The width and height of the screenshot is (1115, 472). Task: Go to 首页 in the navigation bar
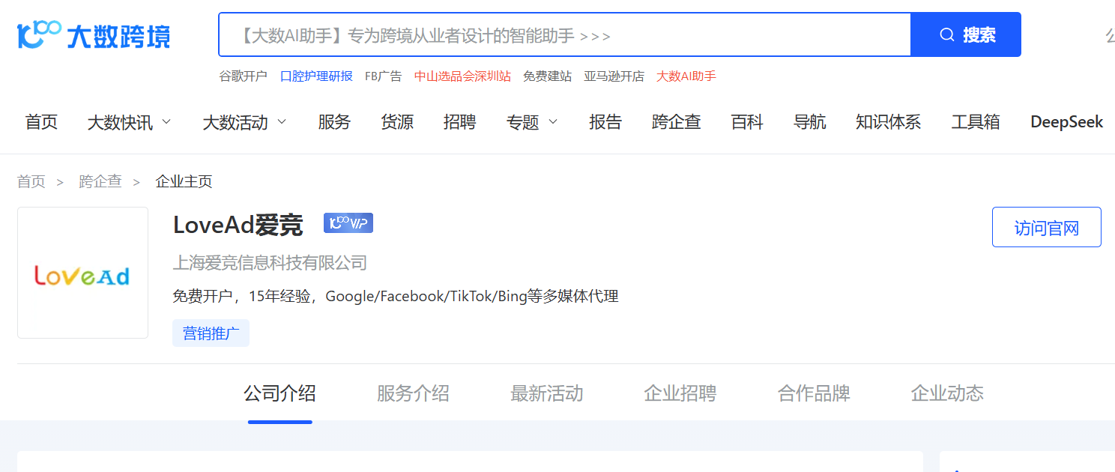pos(41,122)
